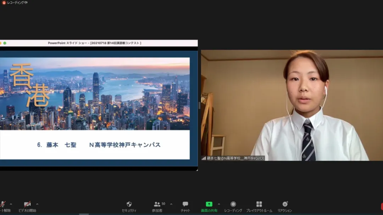Screen dimensions: 383x215
Task: Click the red recording indicator at top left
Action: tap(4, 2)
